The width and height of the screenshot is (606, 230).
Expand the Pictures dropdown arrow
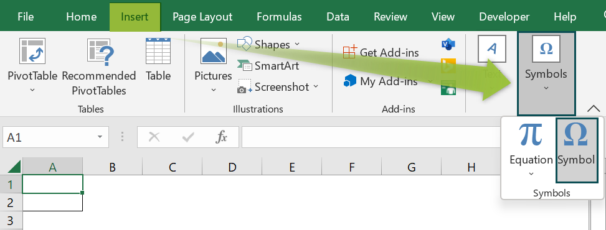click(x=214, y=90)
